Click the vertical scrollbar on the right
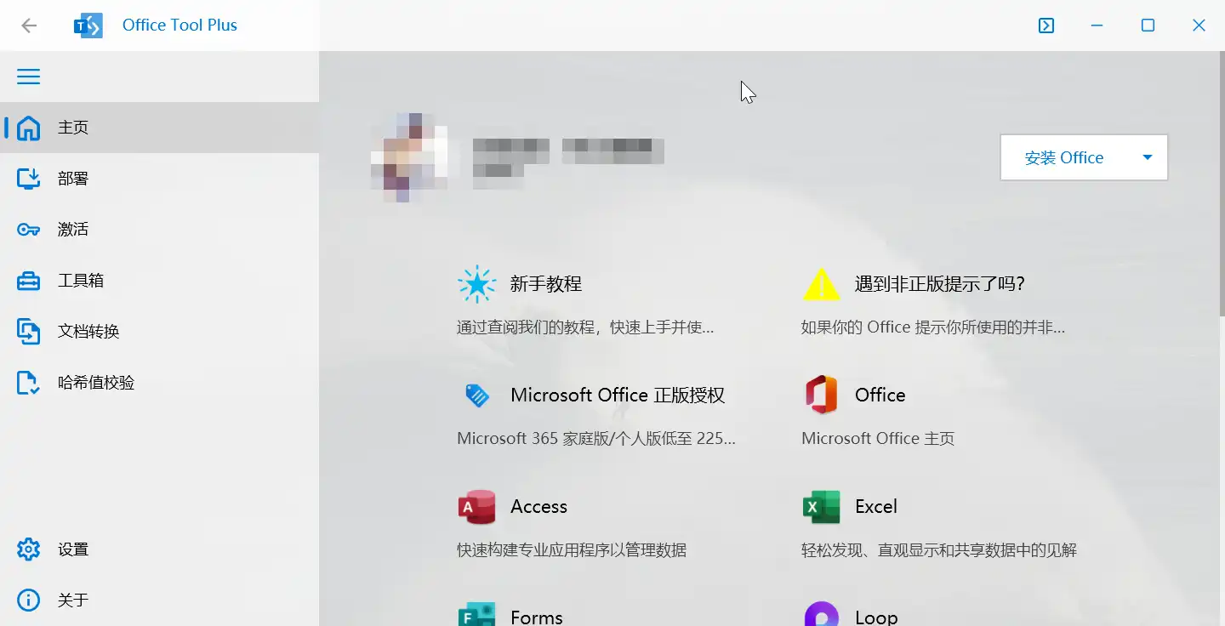The height and width of the screenshot is (626, 1225). click(1222, 183)
